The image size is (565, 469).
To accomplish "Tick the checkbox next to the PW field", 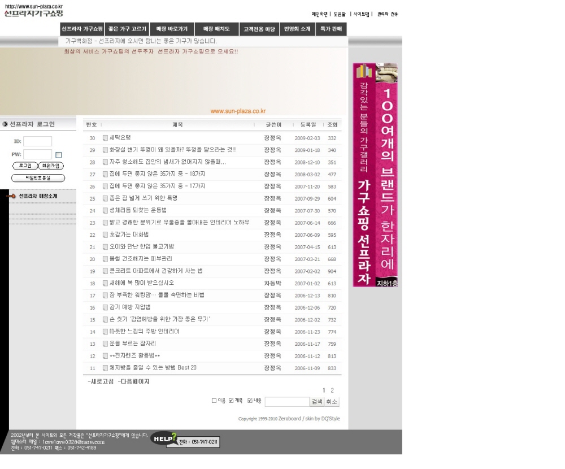I will pyautogui.click(x=58, y=155).
